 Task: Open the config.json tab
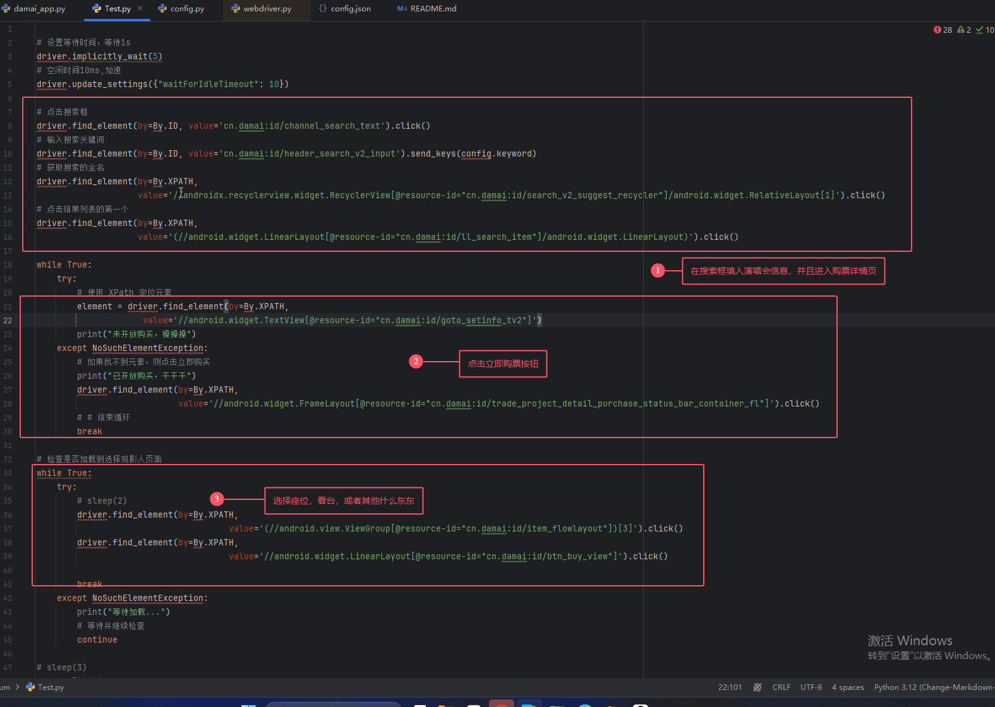pyautogui.click(x=345, y=9)
